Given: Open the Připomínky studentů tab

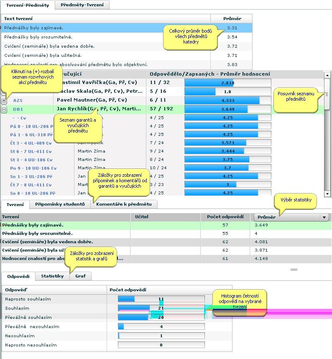Looking at the screenshot, I should pos(60,204).
